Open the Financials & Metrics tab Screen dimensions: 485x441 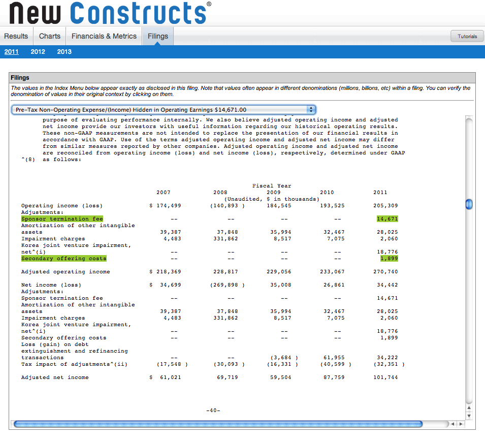pos(104,36)
